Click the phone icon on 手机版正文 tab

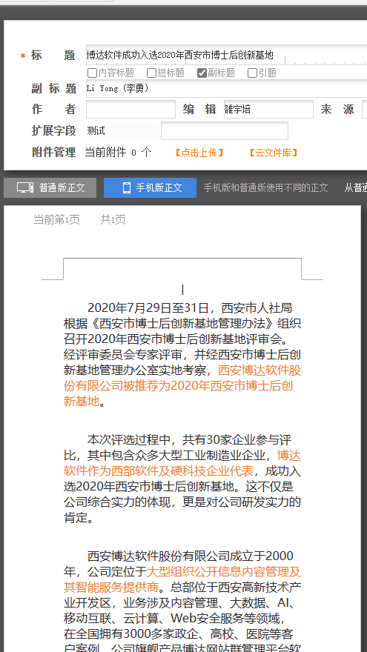click(127, 187)
